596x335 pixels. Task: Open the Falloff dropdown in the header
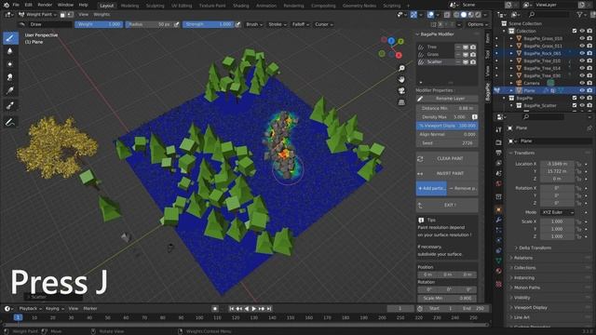pos(301,24)
